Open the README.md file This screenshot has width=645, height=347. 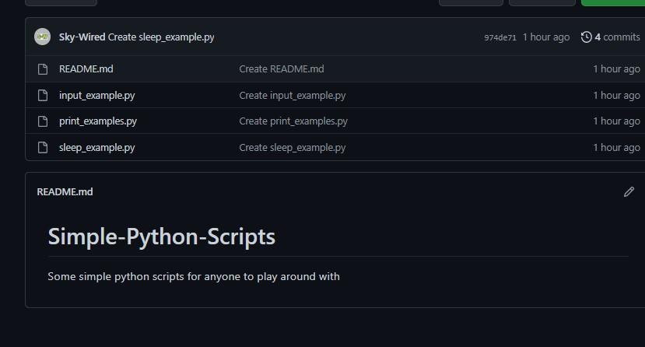[x=86, y=69]
